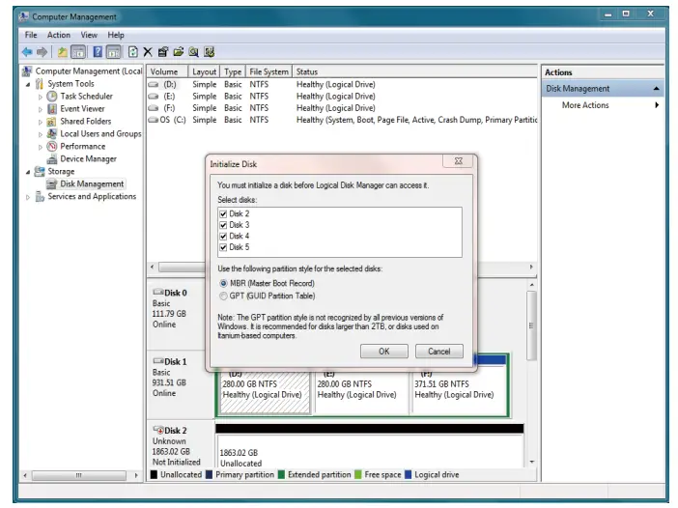678x508 pixels.
Task: Click the tree pane horizontal scrollbar
Action: coord(79,475)
